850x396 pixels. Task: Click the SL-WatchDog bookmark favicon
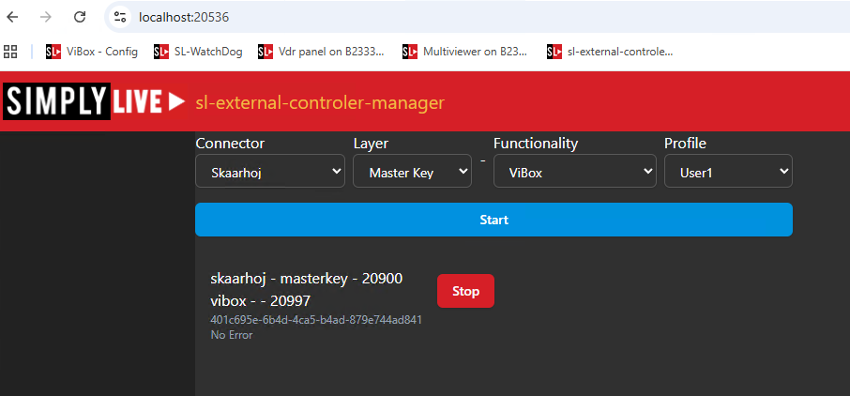[161, 52]
